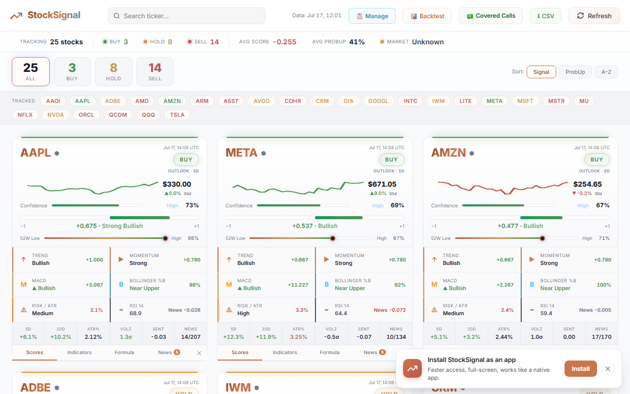
Task: Click the trend arrow icon in AAPL card
Action: point(23,259)
